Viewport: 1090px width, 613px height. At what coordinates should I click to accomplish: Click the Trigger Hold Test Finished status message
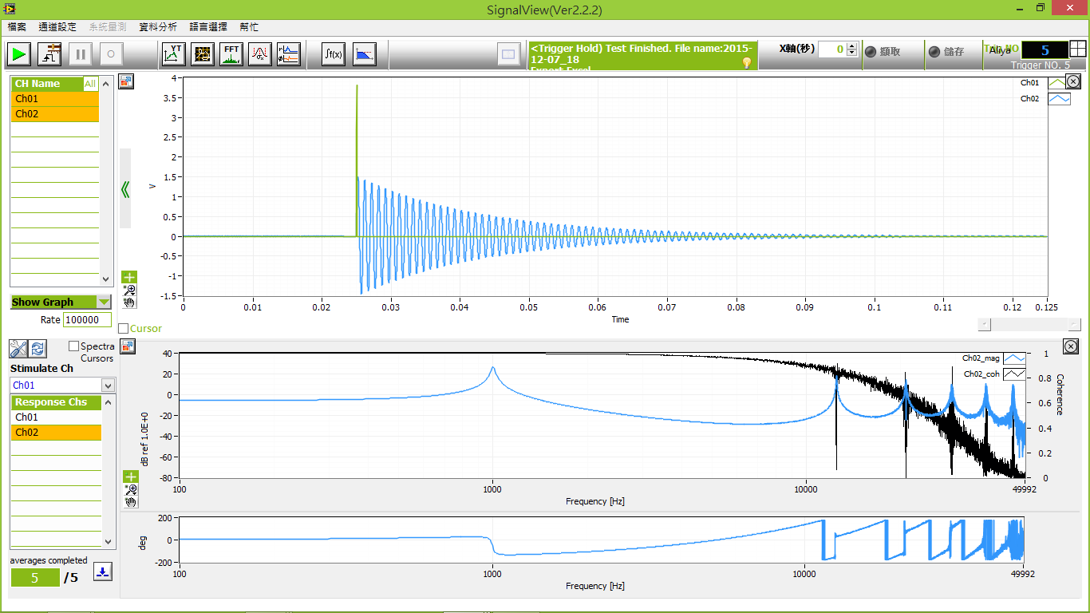642,54
